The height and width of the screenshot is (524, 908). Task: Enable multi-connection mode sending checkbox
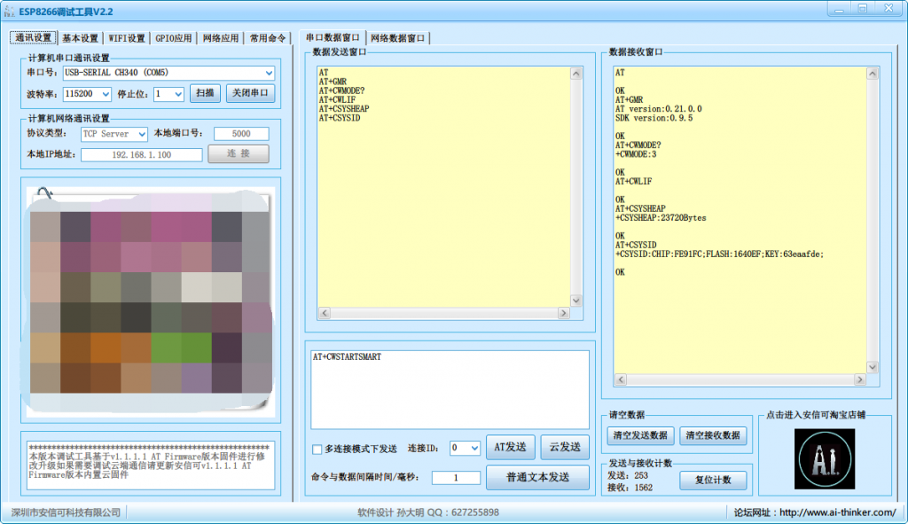(x=317, y=449)
